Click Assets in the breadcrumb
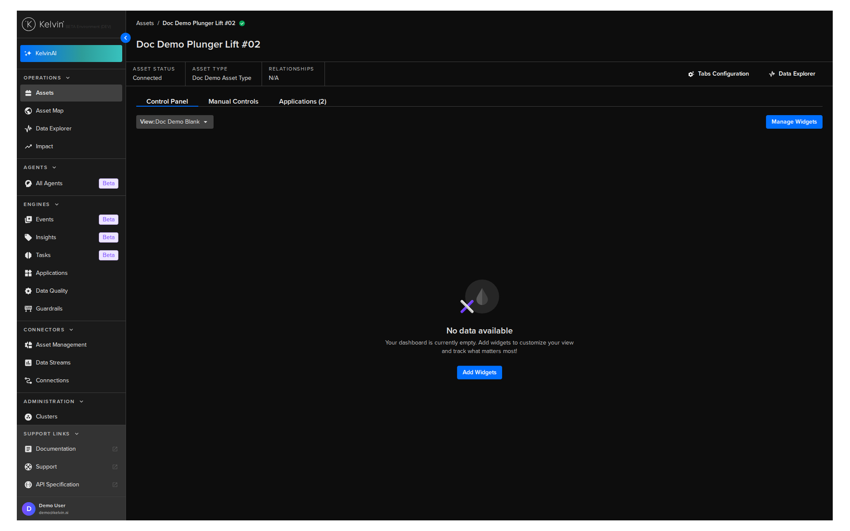 click(145, 23)
